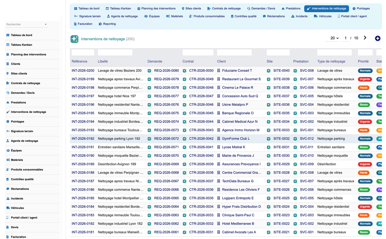The image size is (386, 239).
Task: Open prestation link SVC-009
Action: [307, 164]
